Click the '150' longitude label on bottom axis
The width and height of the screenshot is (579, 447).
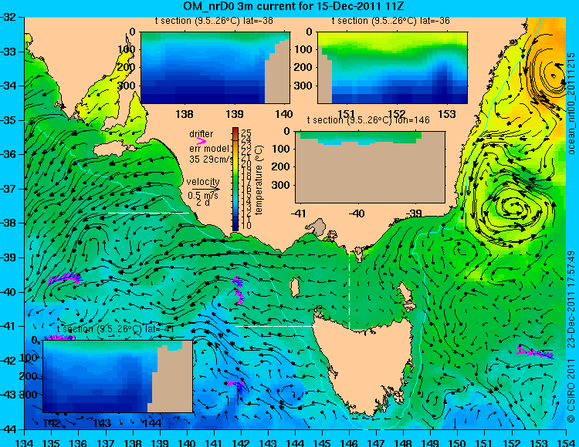click(x=458, y=442)
